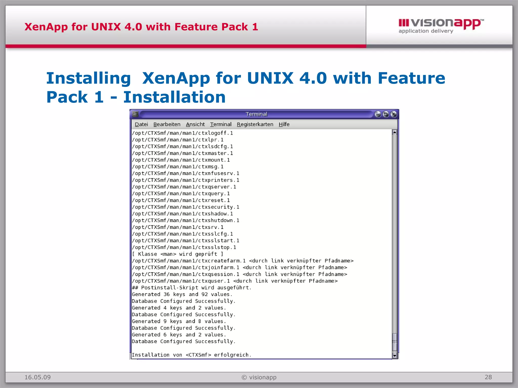Open the Datei menu
This screenshot has width=518, height=388.
[141, 124]
